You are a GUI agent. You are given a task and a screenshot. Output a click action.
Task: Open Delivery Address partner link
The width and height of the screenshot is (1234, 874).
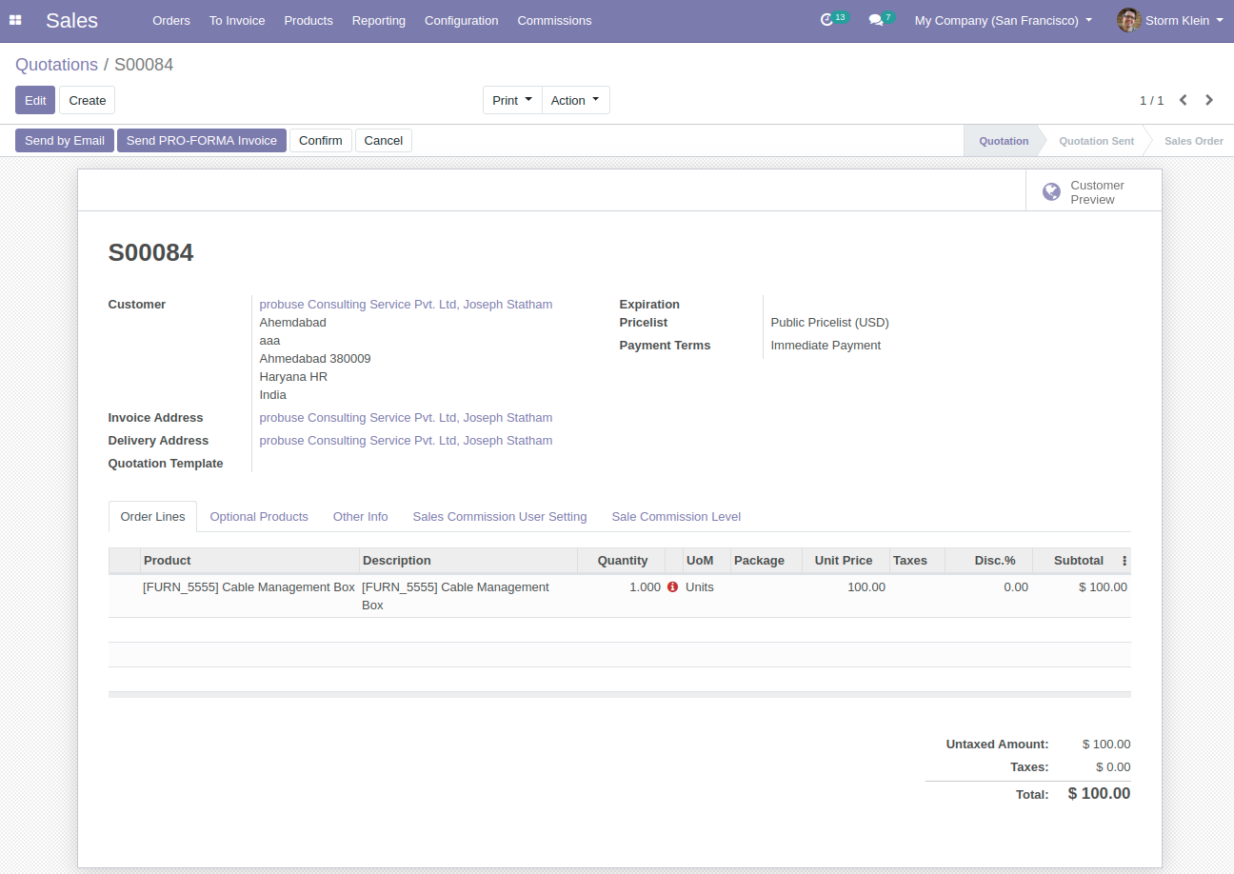pos(406,441)
